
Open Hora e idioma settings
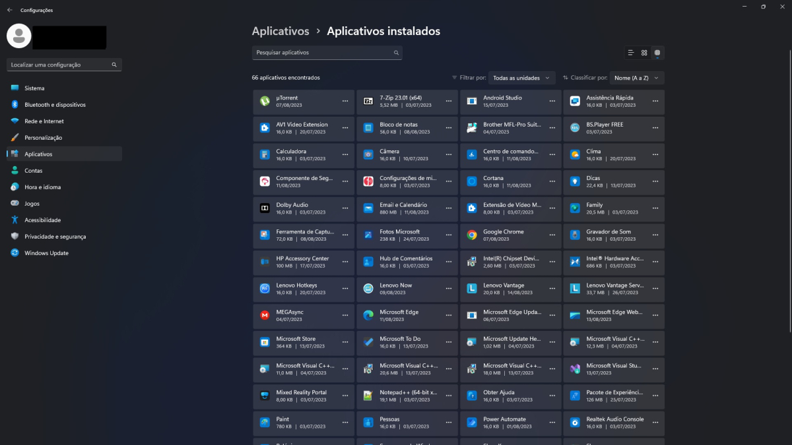point(64,187)
